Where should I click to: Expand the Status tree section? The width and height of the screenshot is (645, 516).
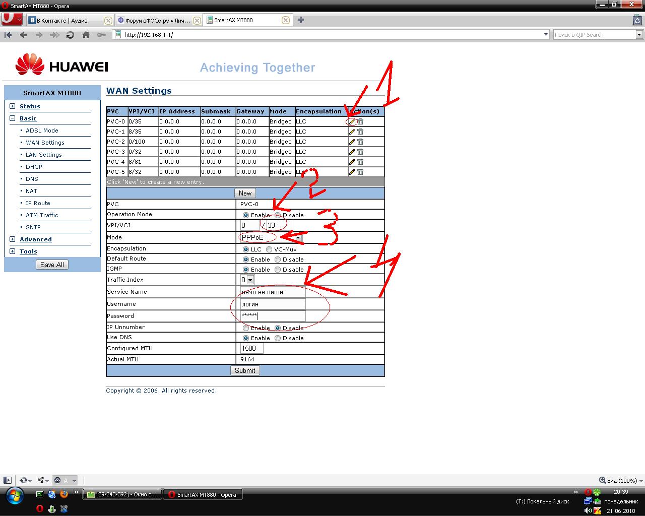click(x=13, y=106)
